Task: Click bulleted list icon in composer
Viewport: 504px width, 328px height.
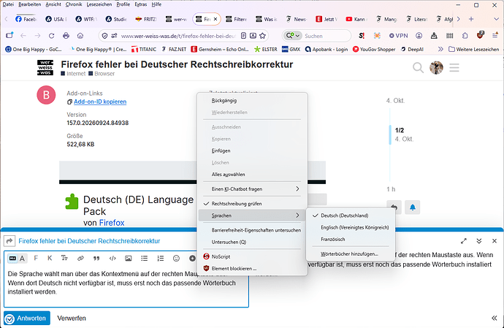Action: click(x=145, y=258)
